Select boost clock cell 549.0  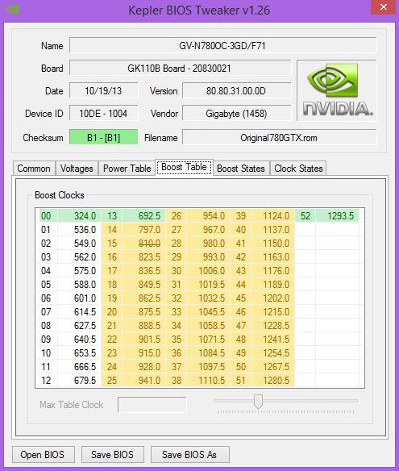(79, 244)
